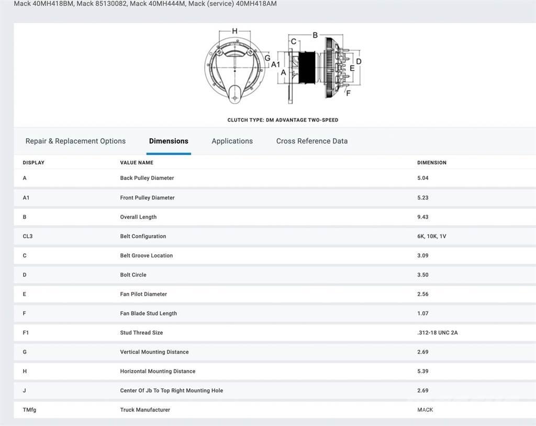The width and height of the screenshot is (536, 426).
Task: Click the Clutch Type DM Advantage Two-Speed caption
Action: coord(283,120)
